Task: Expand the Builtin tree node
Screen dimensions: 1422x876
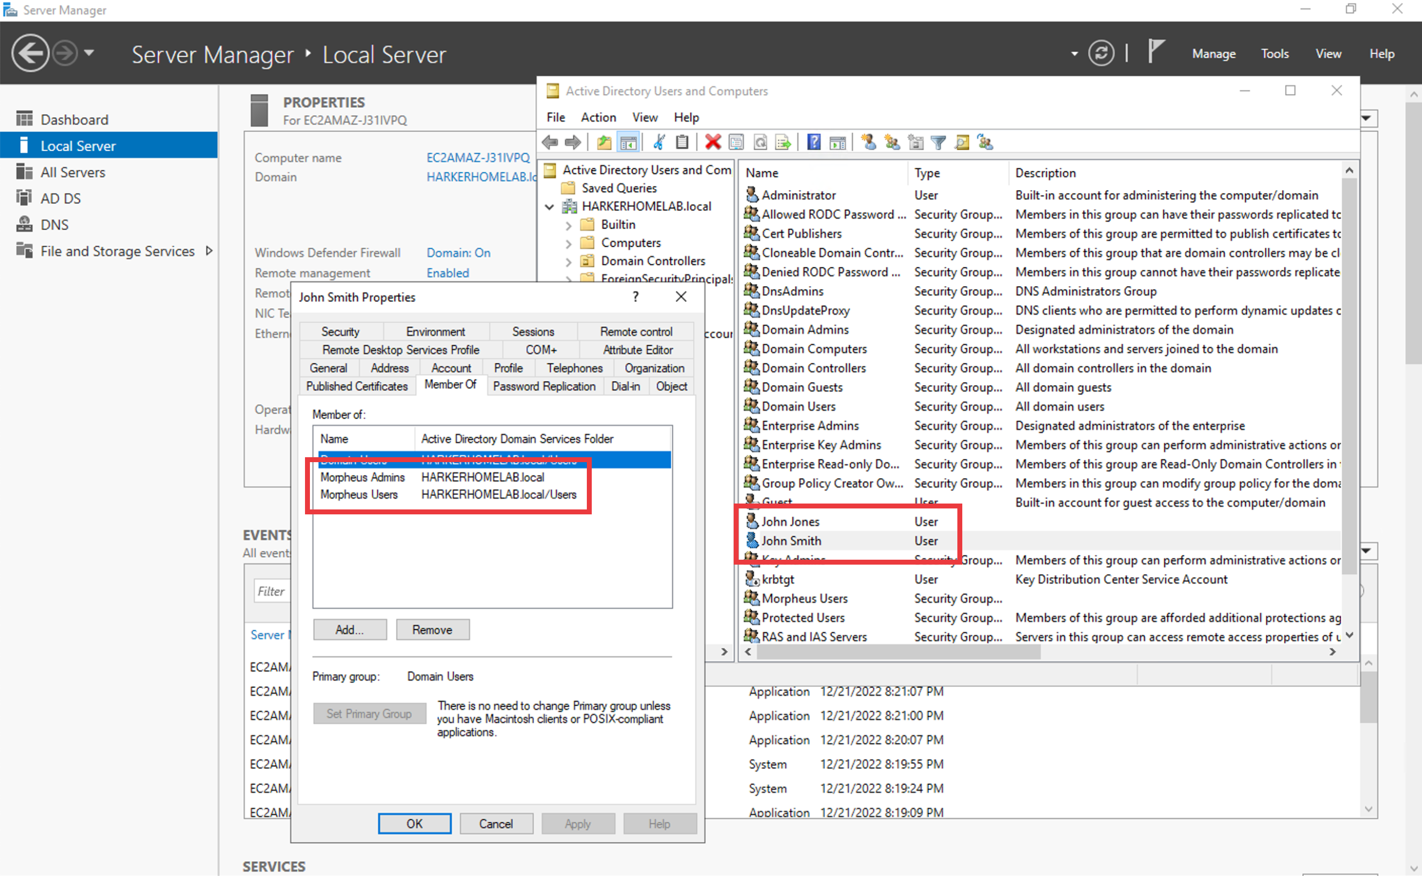Action: click(x=568, y=225)
